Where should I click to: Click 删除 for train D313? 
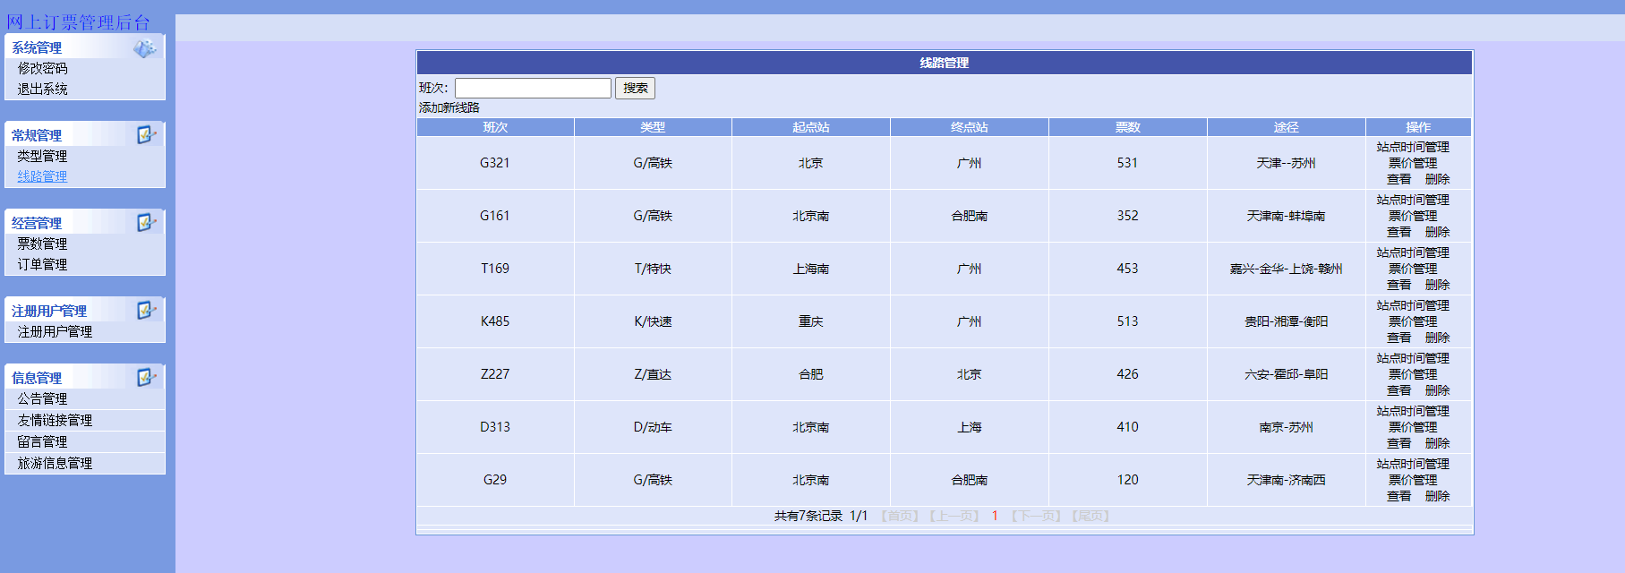point(1438,443)
